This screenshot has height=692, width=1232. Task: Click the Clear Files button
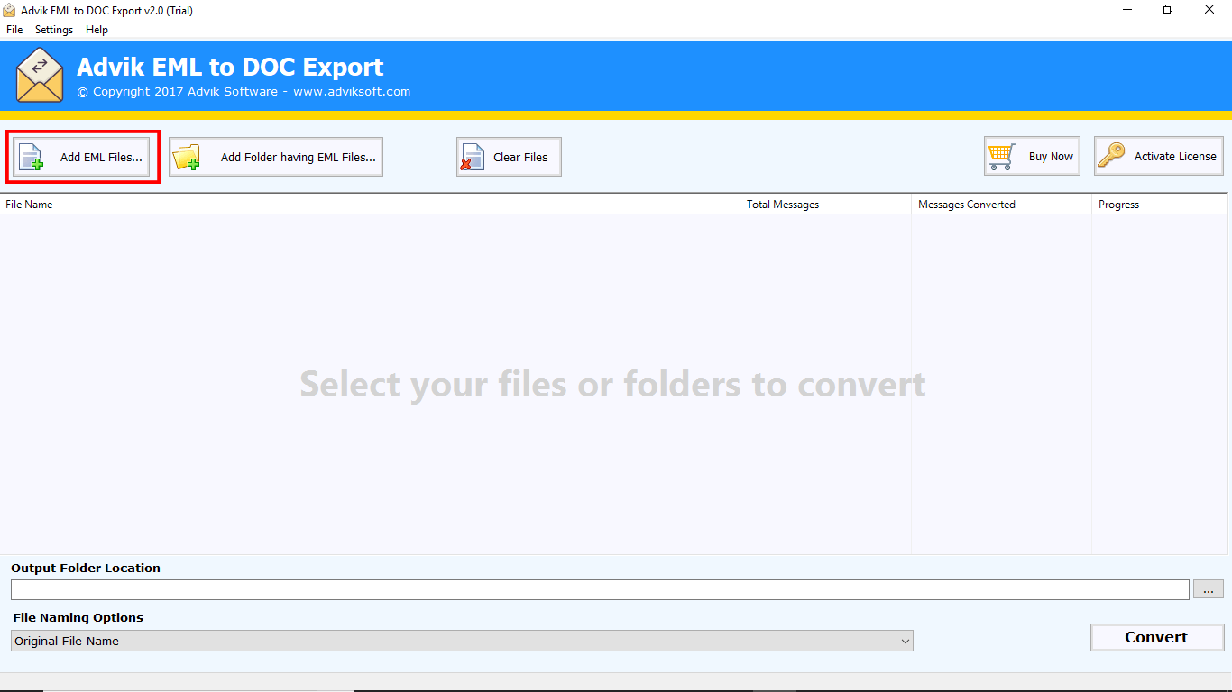coord(509,157)
